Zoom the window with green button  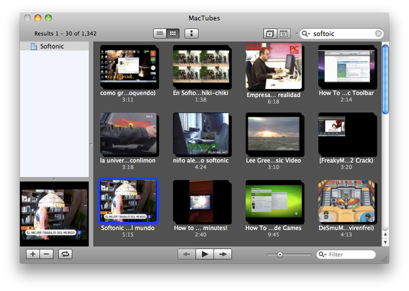pos(48,17)
